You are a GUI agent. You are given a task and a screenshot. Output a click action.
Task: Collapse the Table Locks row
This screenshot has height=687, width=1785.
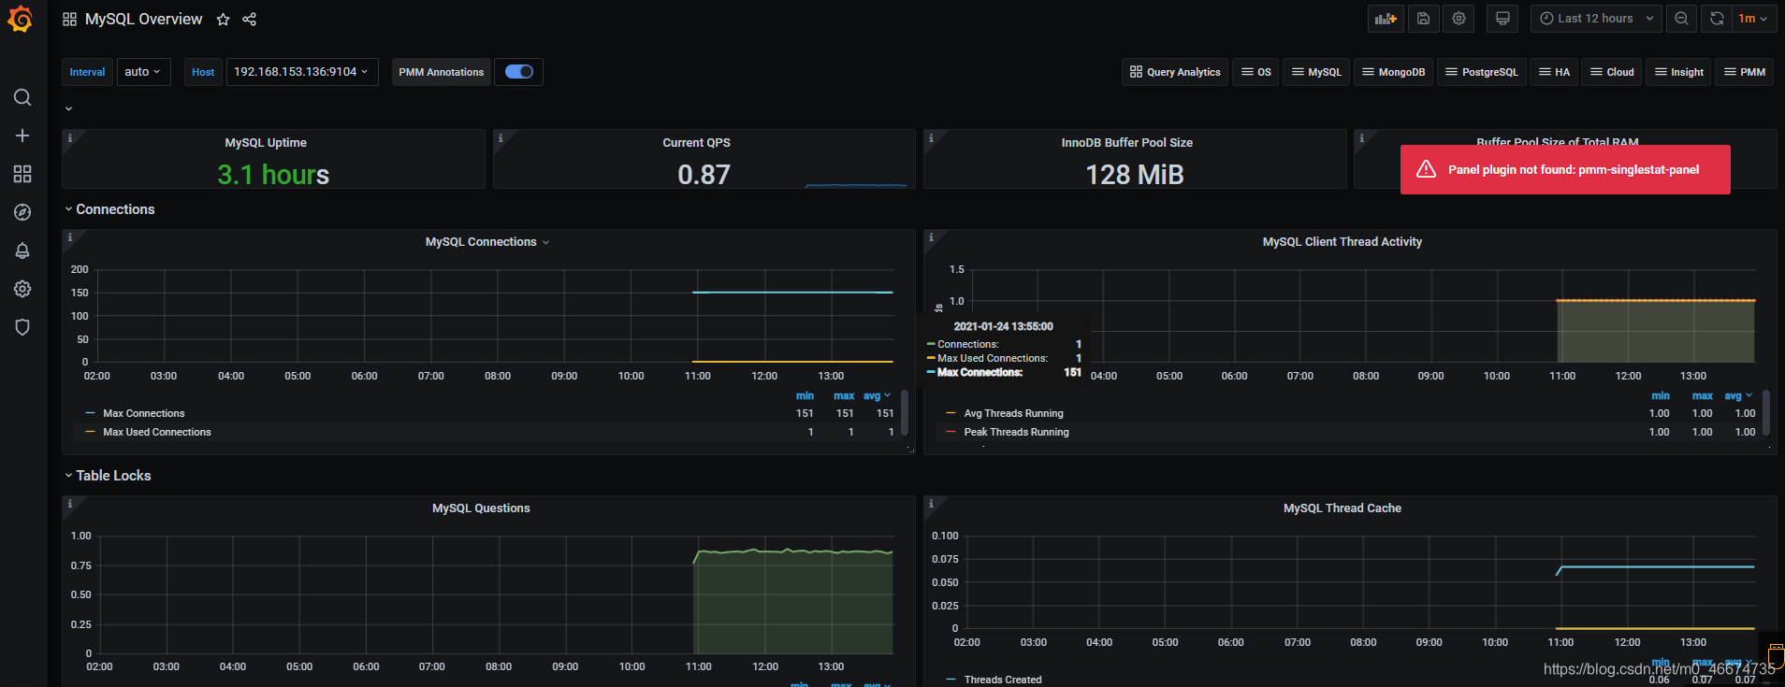108,476
